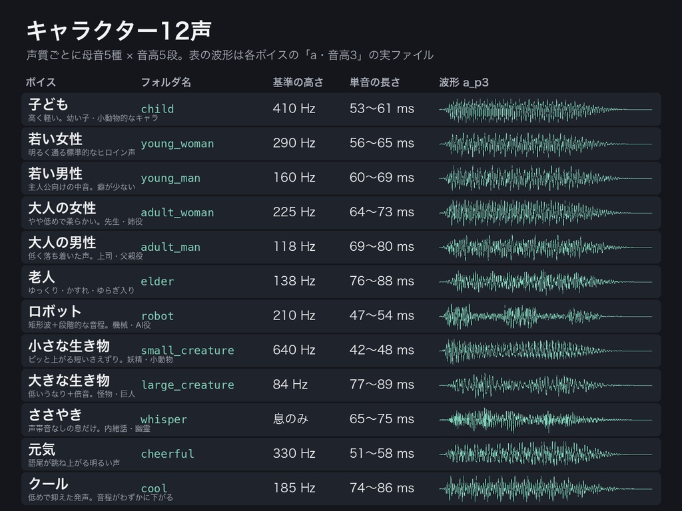The height and width of the screenshot is (511, 682).
Task: Click the 640 Hz pitch value
Action: [x=294, y=350]
